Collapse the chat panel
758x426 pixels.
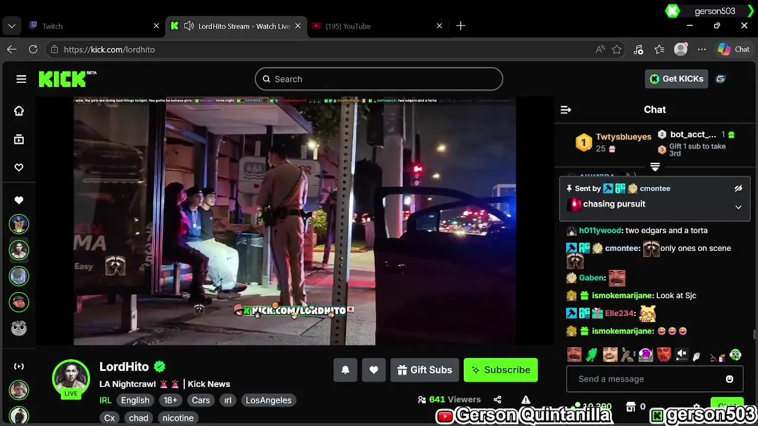point(566,109)
